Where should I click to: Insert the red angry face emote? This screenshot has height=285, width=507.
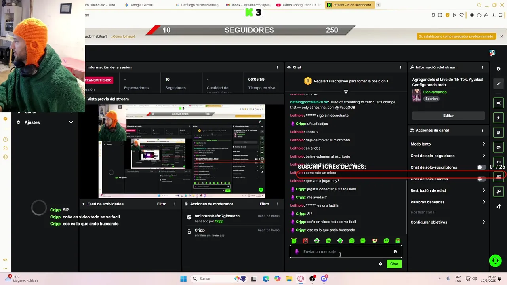[305, 241]
